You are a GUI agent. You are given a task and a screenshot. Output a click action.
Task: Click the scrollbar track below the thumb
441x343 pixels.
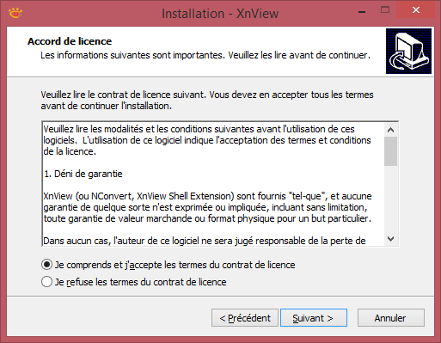click(390, 199)
